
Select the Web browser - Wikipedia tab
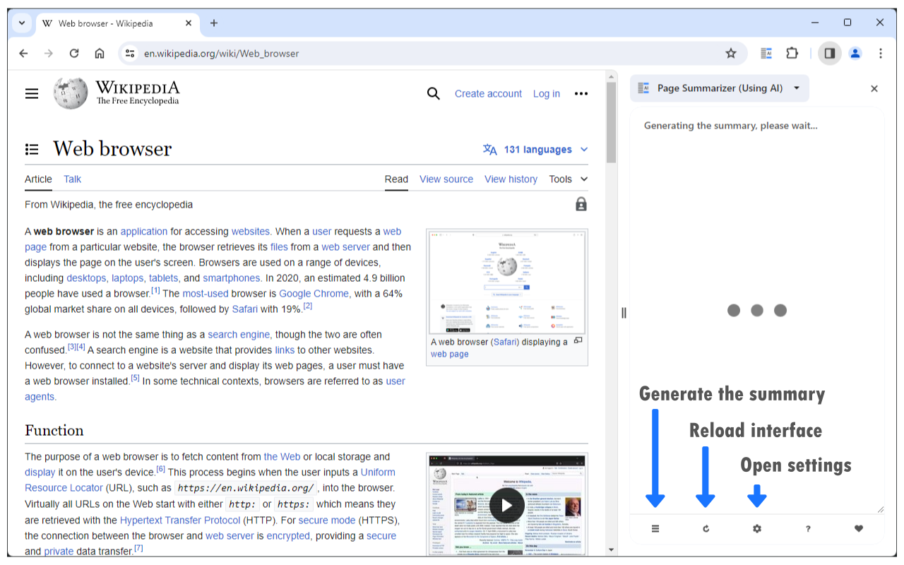click(117, 23)
